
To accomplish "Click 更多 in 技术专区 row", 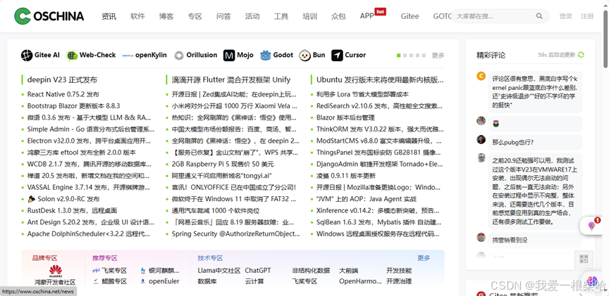I will (424, 258).
